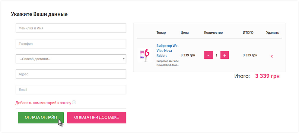Remove the product using the red x
The height and width of the screenshot is (133, 299).
272,56
